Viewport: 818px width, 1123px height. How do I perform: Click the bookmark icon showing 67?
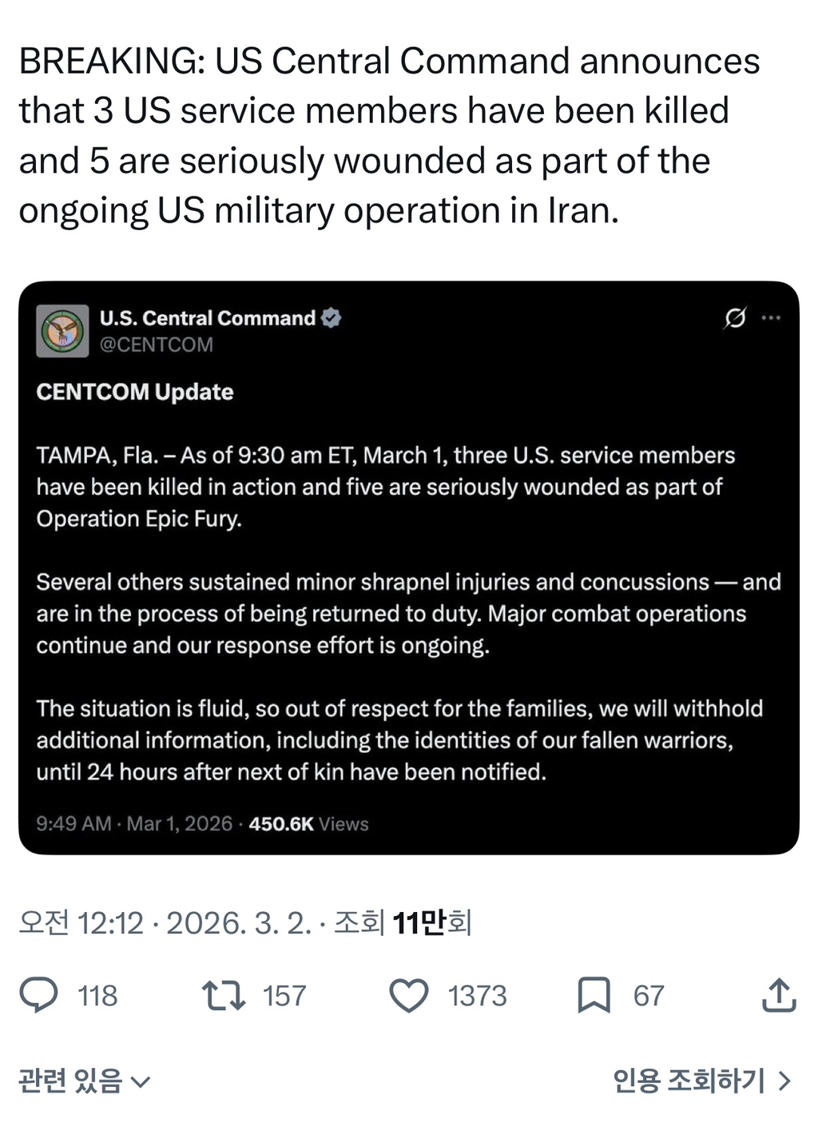pyautogui.click(x=594, y=995)
